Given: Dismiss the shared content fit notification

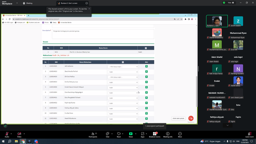Looking at the screenshot, I should pyautogui.click(x=89, y=9).
